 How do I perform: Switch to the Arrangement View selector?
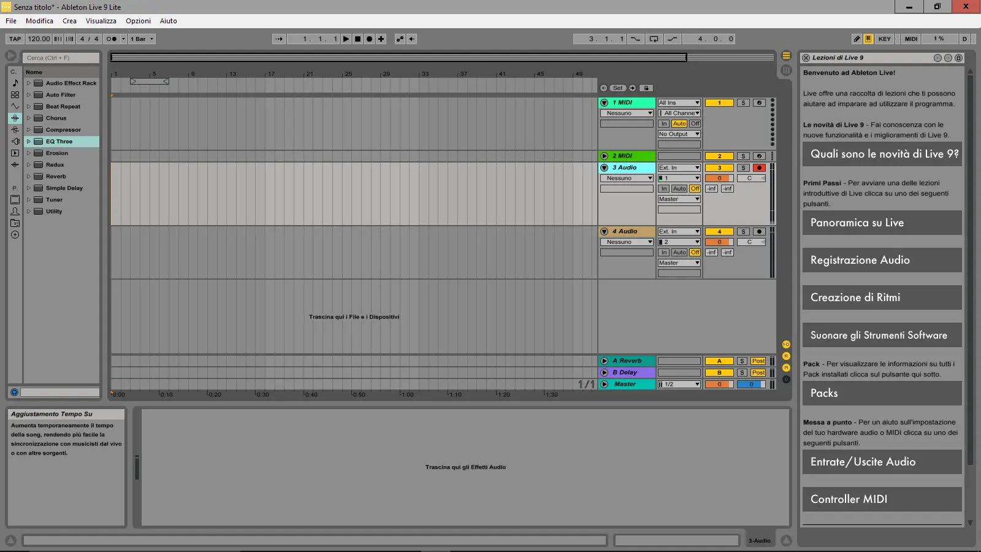click(786, 55)
